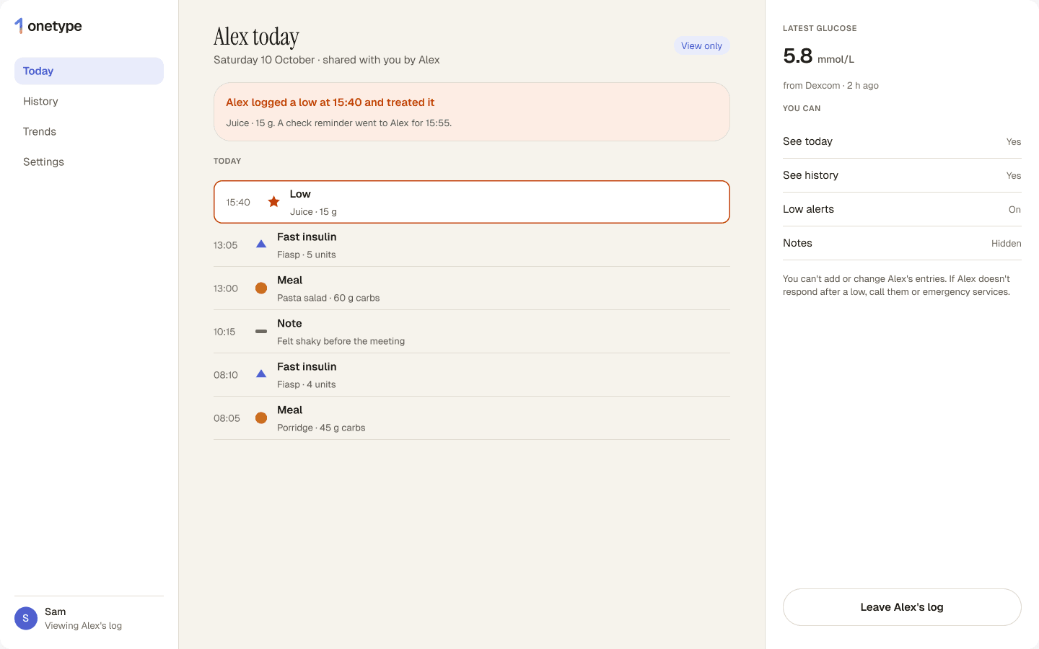Click the 5.8 mmol/L glucose reading

[818, 56]
